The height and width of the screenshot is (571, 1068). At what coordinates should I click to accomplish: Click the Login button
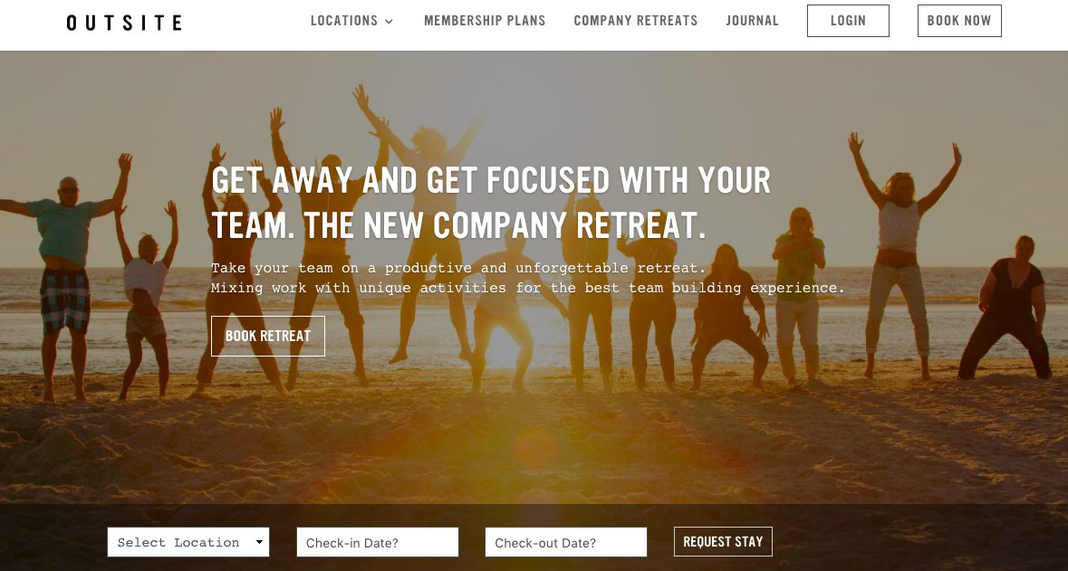tap(848, 21)
